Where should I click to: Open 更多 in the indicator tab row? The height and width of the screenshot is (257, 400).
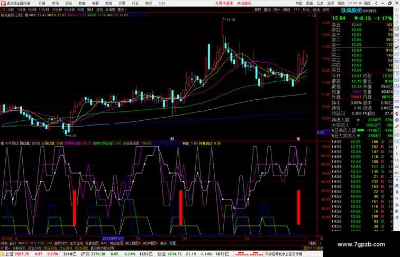coord(163,243)
